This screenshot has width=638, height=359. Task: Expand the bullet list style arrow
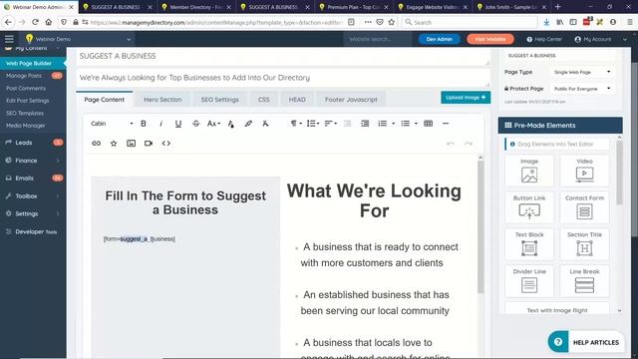[x=416, y=124]
